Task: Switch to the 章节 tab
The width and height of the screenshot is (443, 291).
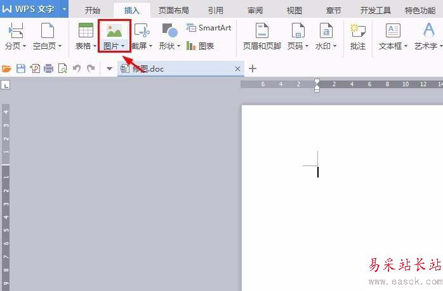Action: coord(334,10)
